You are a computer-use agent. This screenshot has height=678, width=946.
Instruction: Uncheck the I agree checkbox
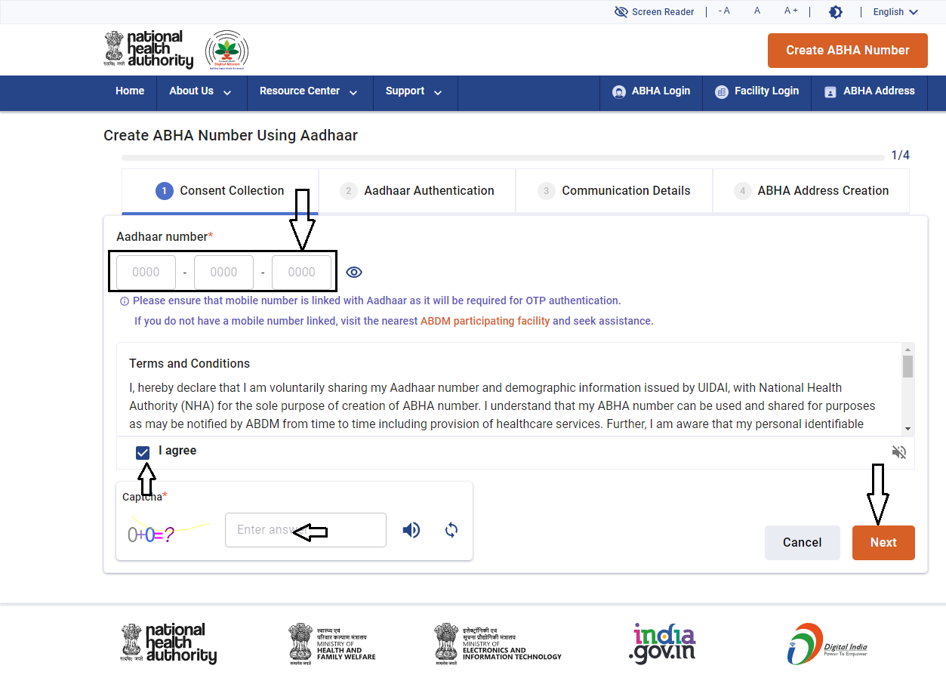point(143,452)
